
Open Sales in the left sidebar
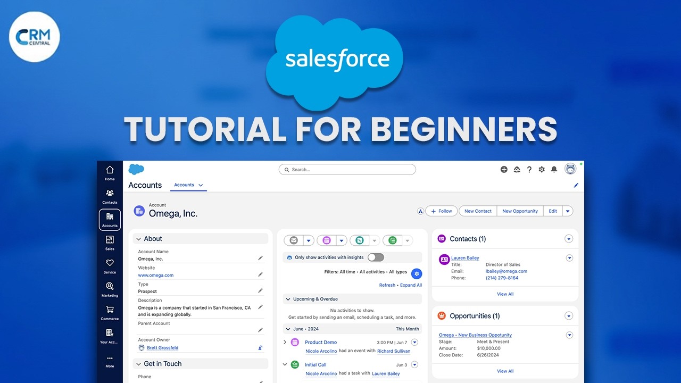pyautogui.click(x=110, y=243)
